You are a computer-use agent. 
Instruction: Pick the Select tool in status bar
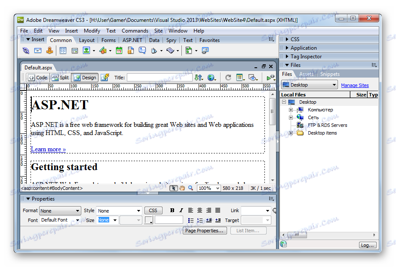pos(174,188)
